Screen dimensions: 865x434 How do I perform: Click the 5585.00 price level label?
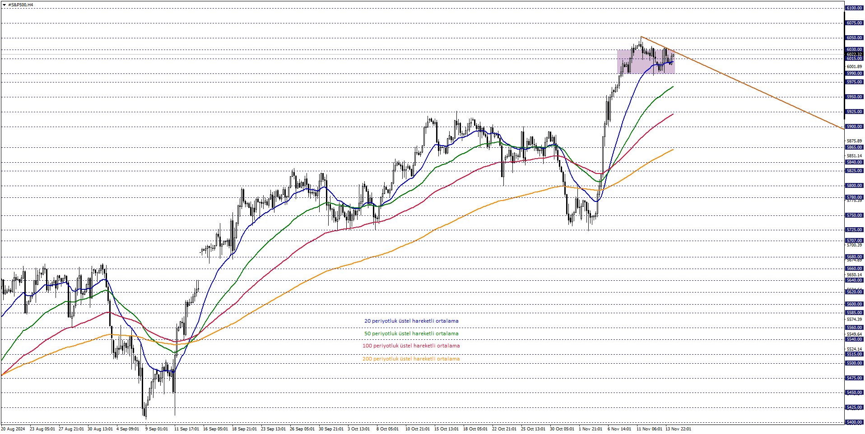(x=854, y=313)
